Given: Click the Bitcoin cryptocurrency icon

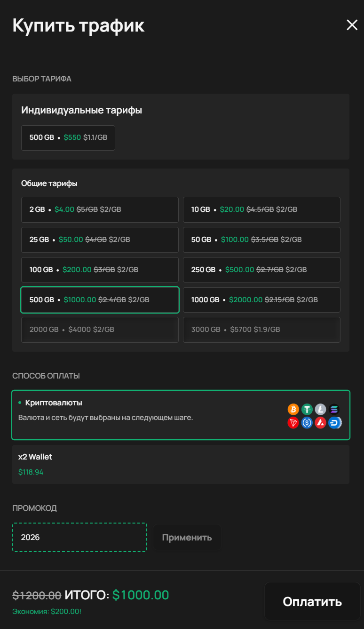Looking at the screenshot, I should [x=293, y=409].
